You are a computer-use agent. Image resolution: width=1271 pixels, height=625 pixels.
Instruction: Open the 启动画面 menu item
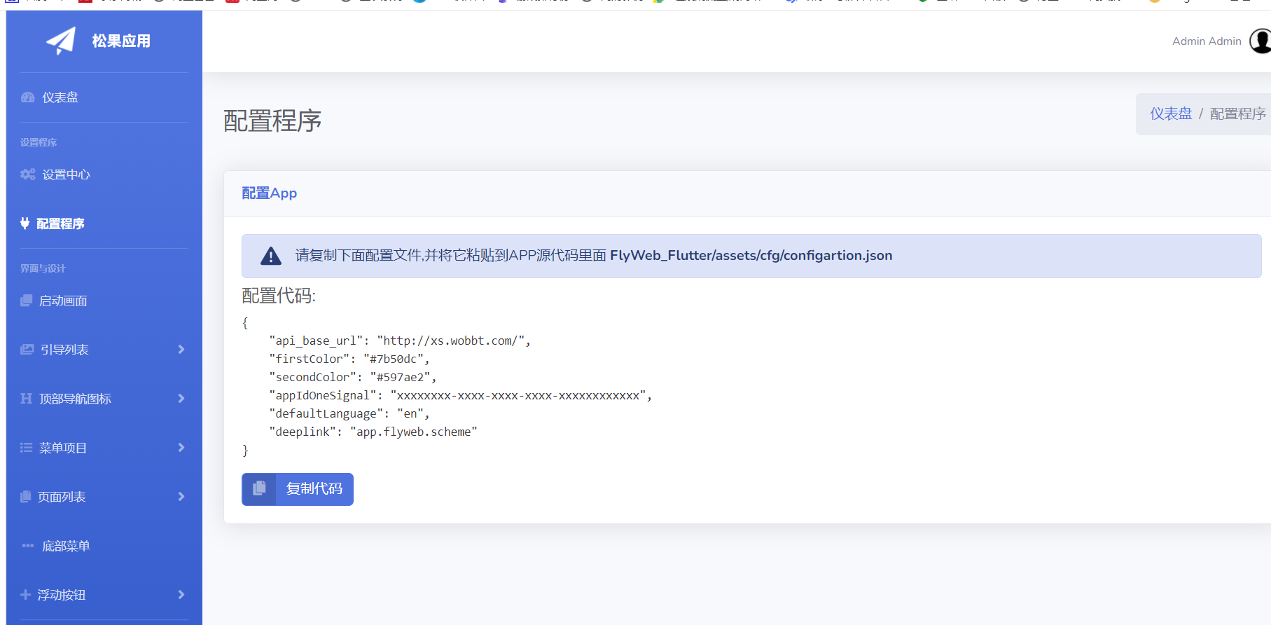pyautogui.click(x=63, y=301)
